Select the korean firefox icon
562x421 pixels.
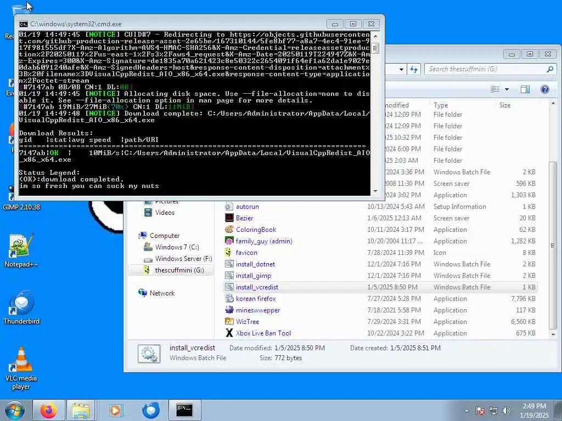(229, 298)
